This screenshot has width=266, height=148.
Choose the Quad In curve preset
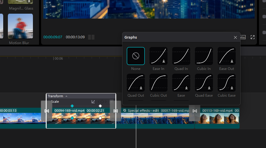181,56
